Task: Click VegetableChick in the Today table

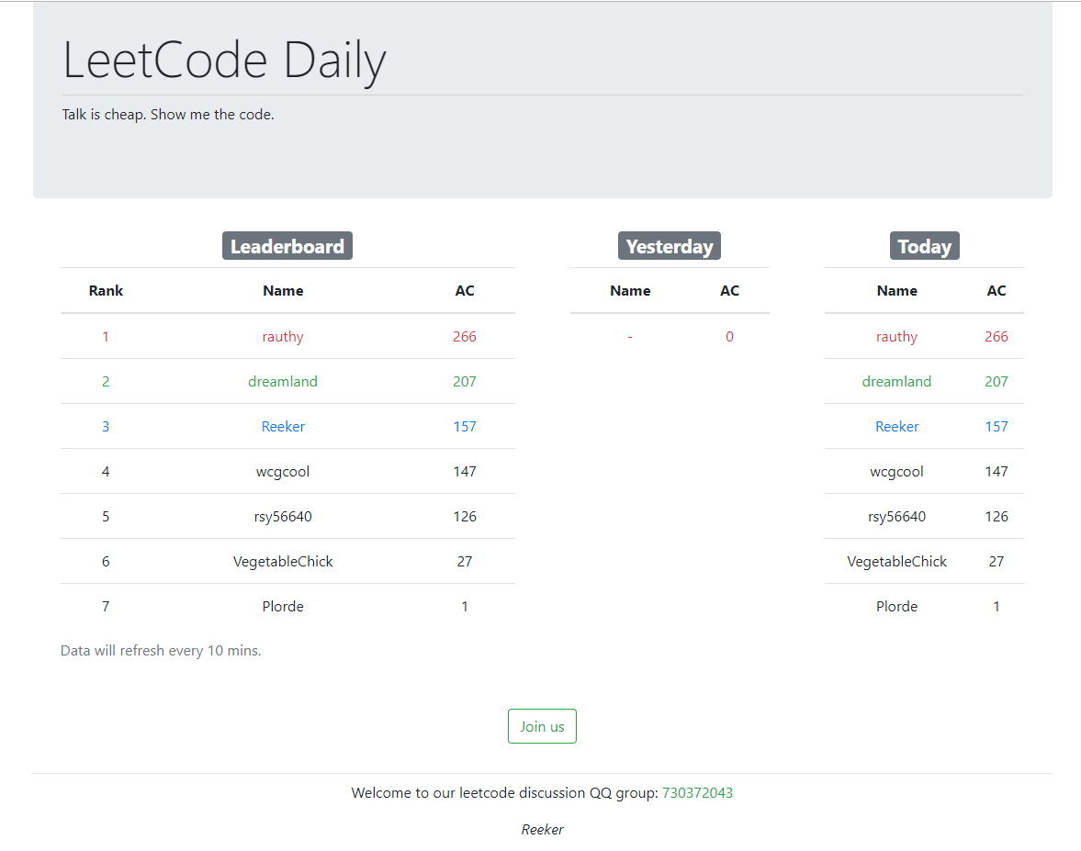Action: [x=896, y=562]
